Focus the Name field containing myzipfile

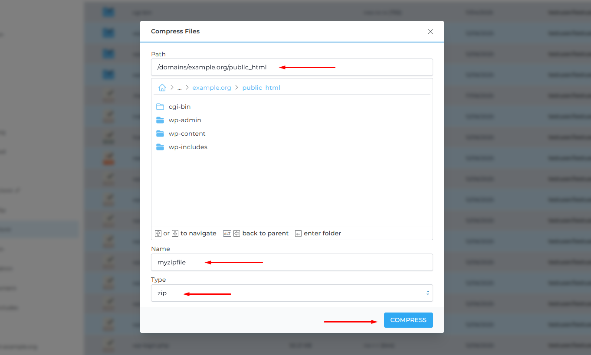point(292,262)
